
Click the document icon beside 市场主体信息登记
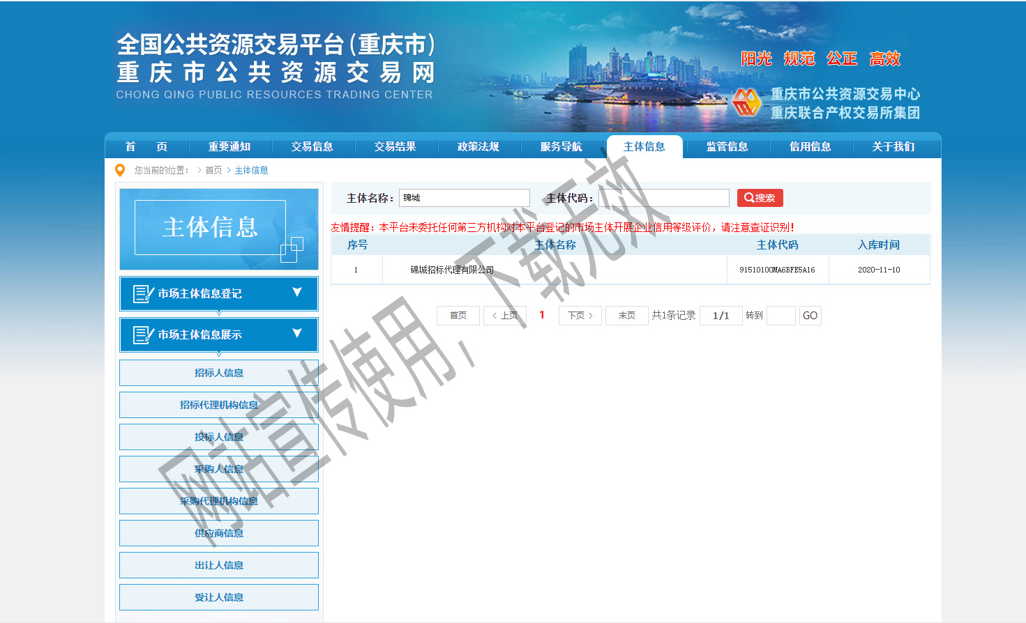(143, 294)
